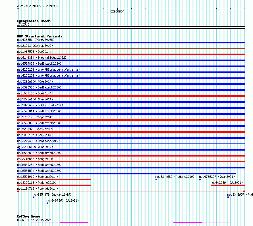Open nsv6534524 (Sedlazeck2020) label
Image resolution: width=253 pixels, height=226 pixels.
pyautogui.click(x=39, y=171)
